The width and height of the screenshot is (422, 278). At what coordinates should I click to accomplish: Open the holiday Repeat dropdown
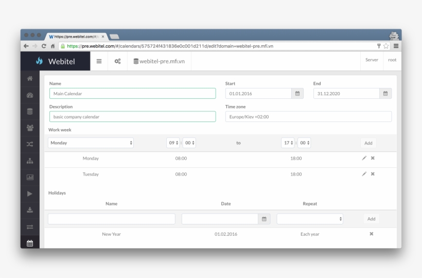310,219
